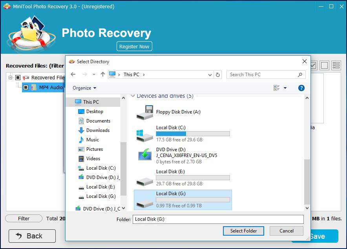Click the Music note icon in sidebar
Screen dimensions: 347x249
[81, 140]
